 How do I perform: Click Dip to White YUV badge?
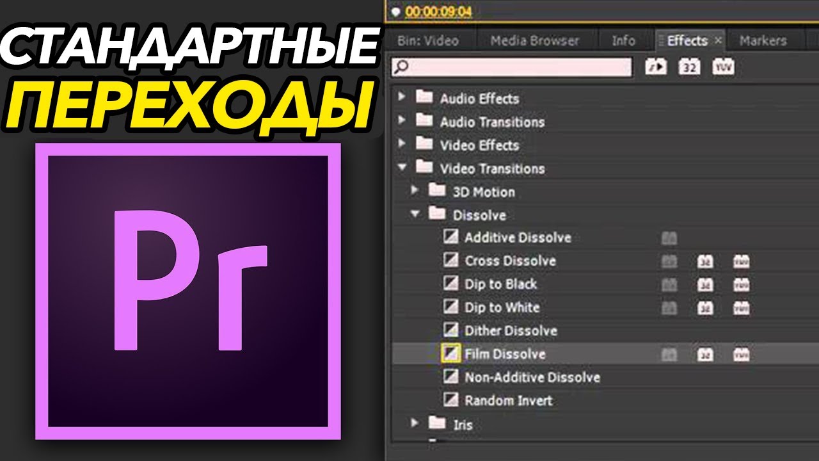(x=741, y=308)
